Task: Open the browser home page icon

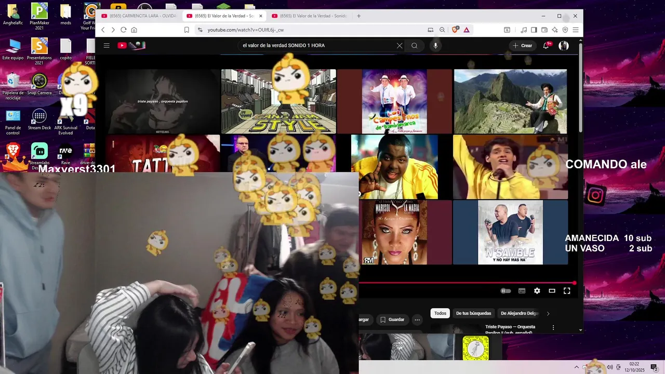Action: (x=134, y=30)
